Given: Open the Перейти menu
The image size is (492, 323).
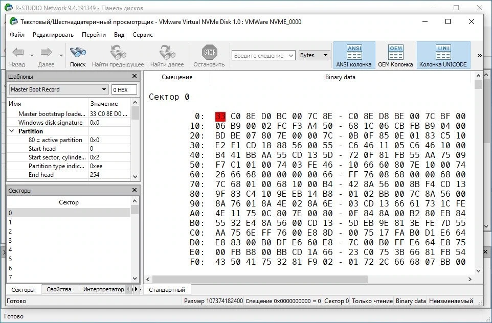Looking at the screenshot, I should click(94, 35).
